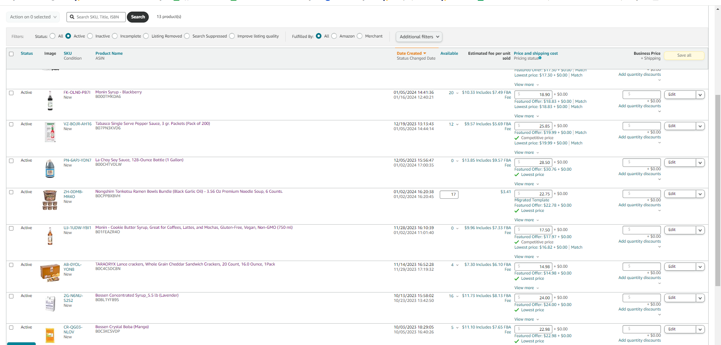Open the Tabasco Pepper Sauce product thumbnail
Image resolution: width=721 pixels, height=345 pixels.
50,132
